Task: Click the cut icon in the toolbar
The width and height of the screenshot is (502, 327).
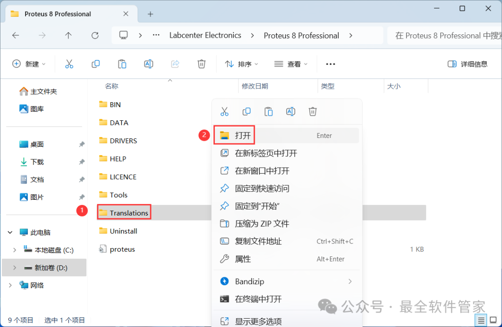Action: (69, 64)
